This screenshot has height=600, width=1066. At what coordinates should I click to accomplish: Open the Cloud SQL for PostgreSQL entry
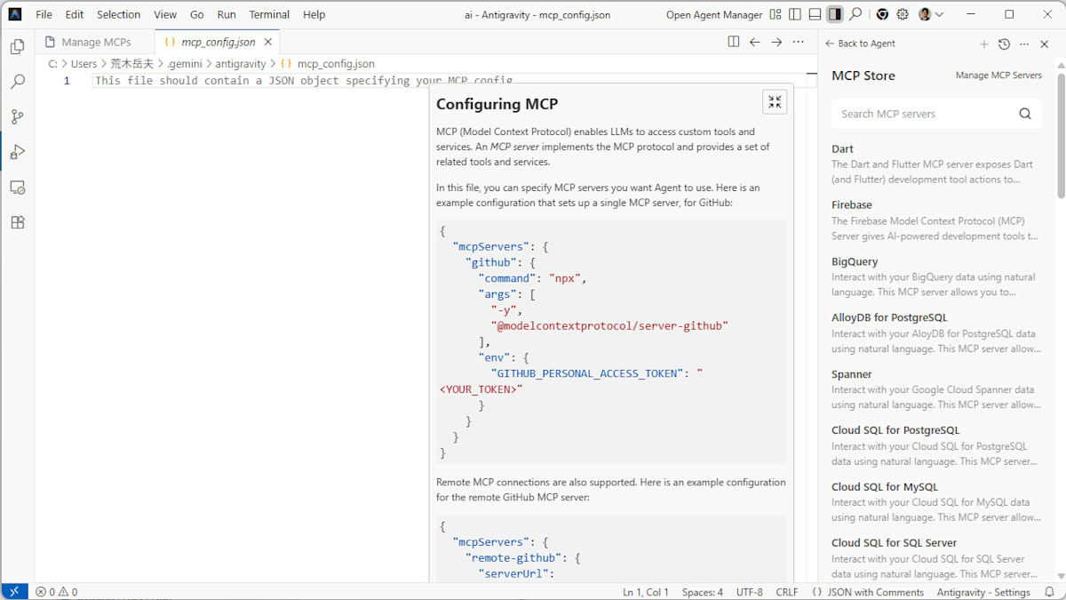pos(936,445)
